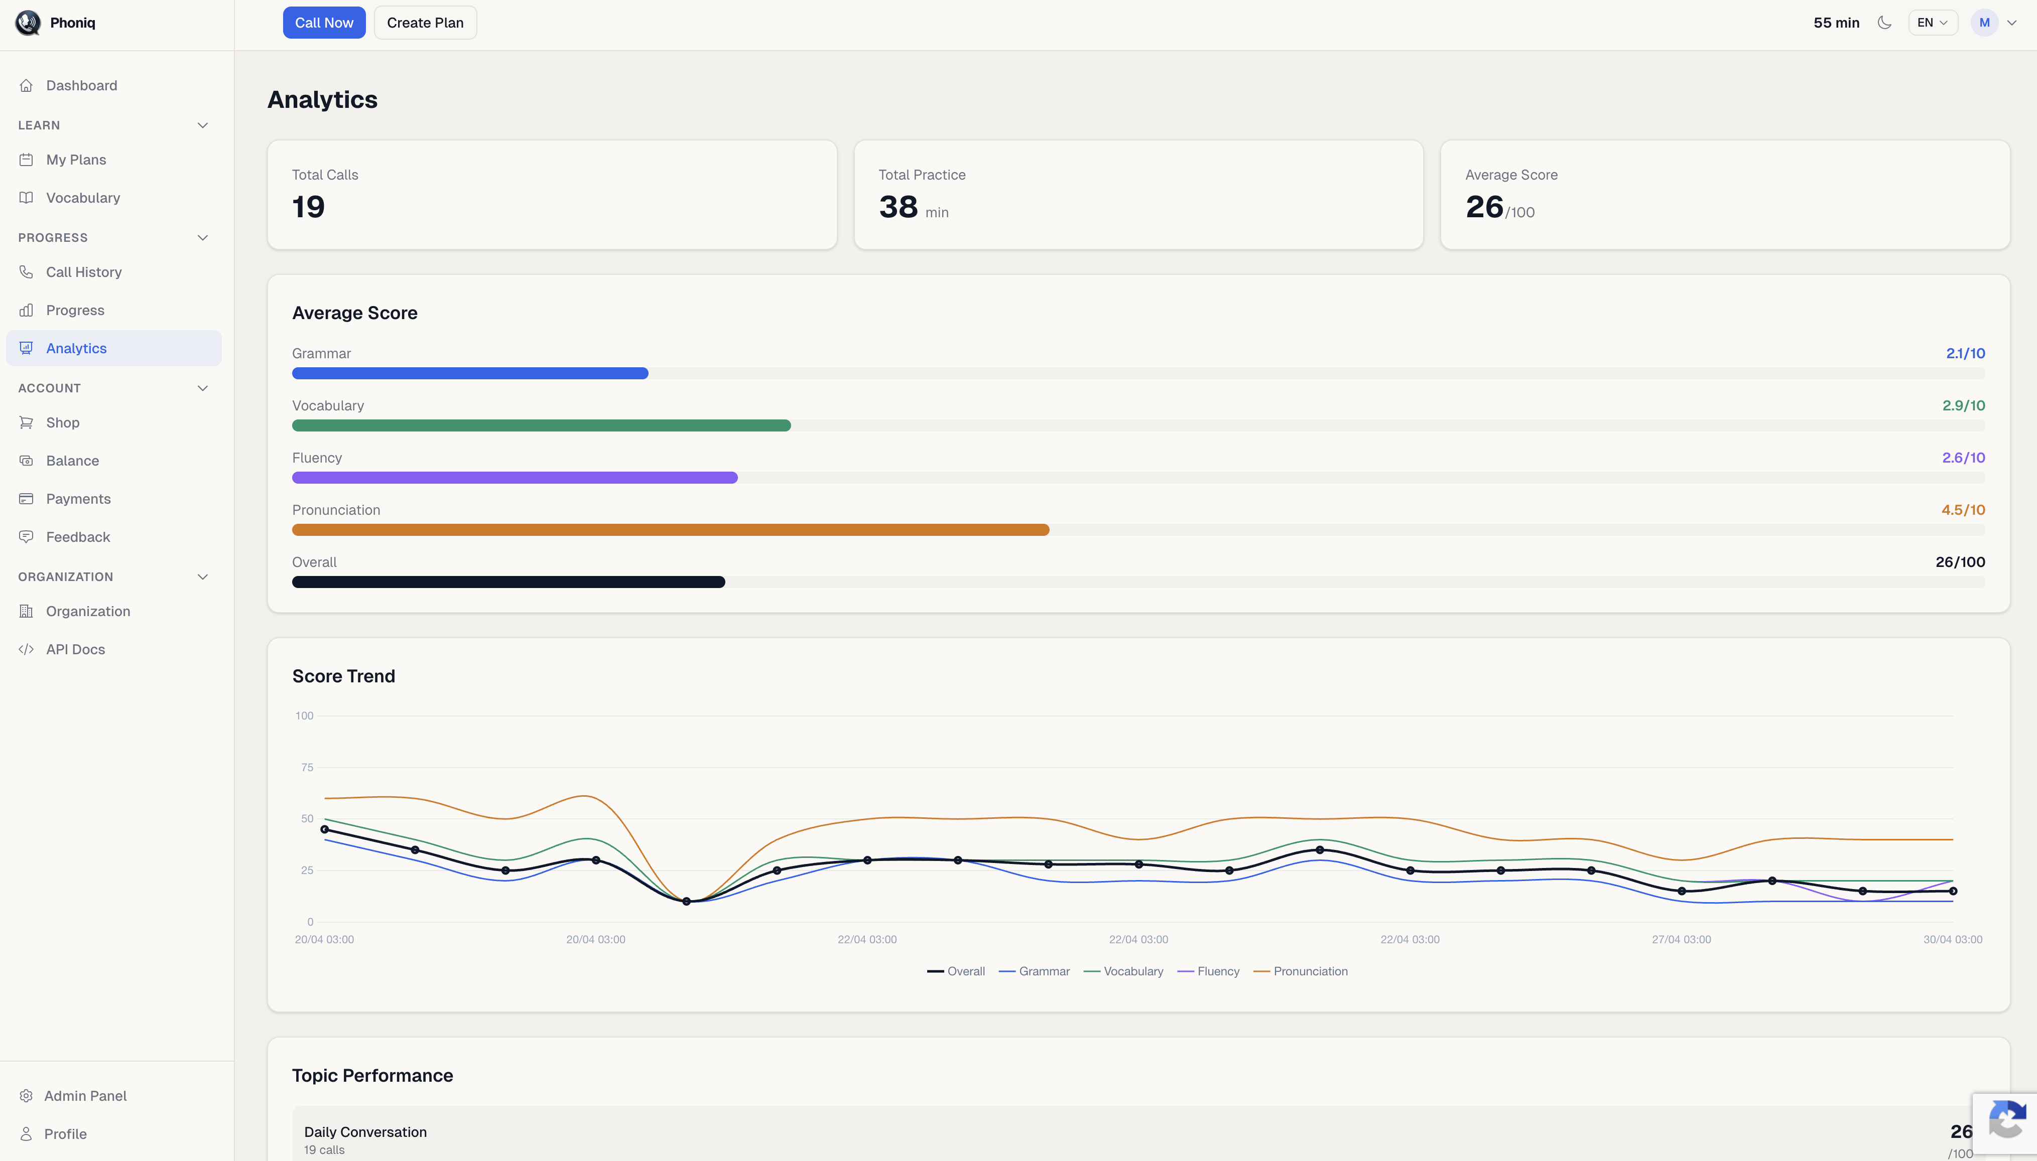Viewport: 2037px width, 1161px height.
Task: Click the API Docs code icon
Action: [x=26, y=650]
